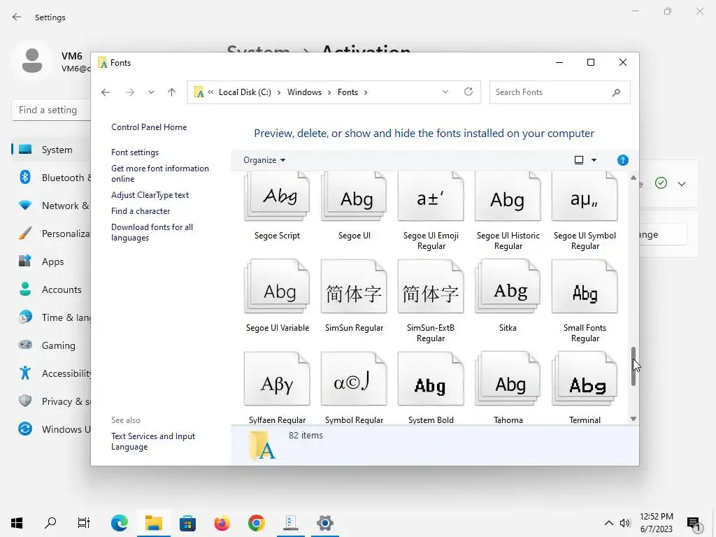Open the Organize dropdown menu
The height and width of the screenshot is (537, 716).
(264, 160)
